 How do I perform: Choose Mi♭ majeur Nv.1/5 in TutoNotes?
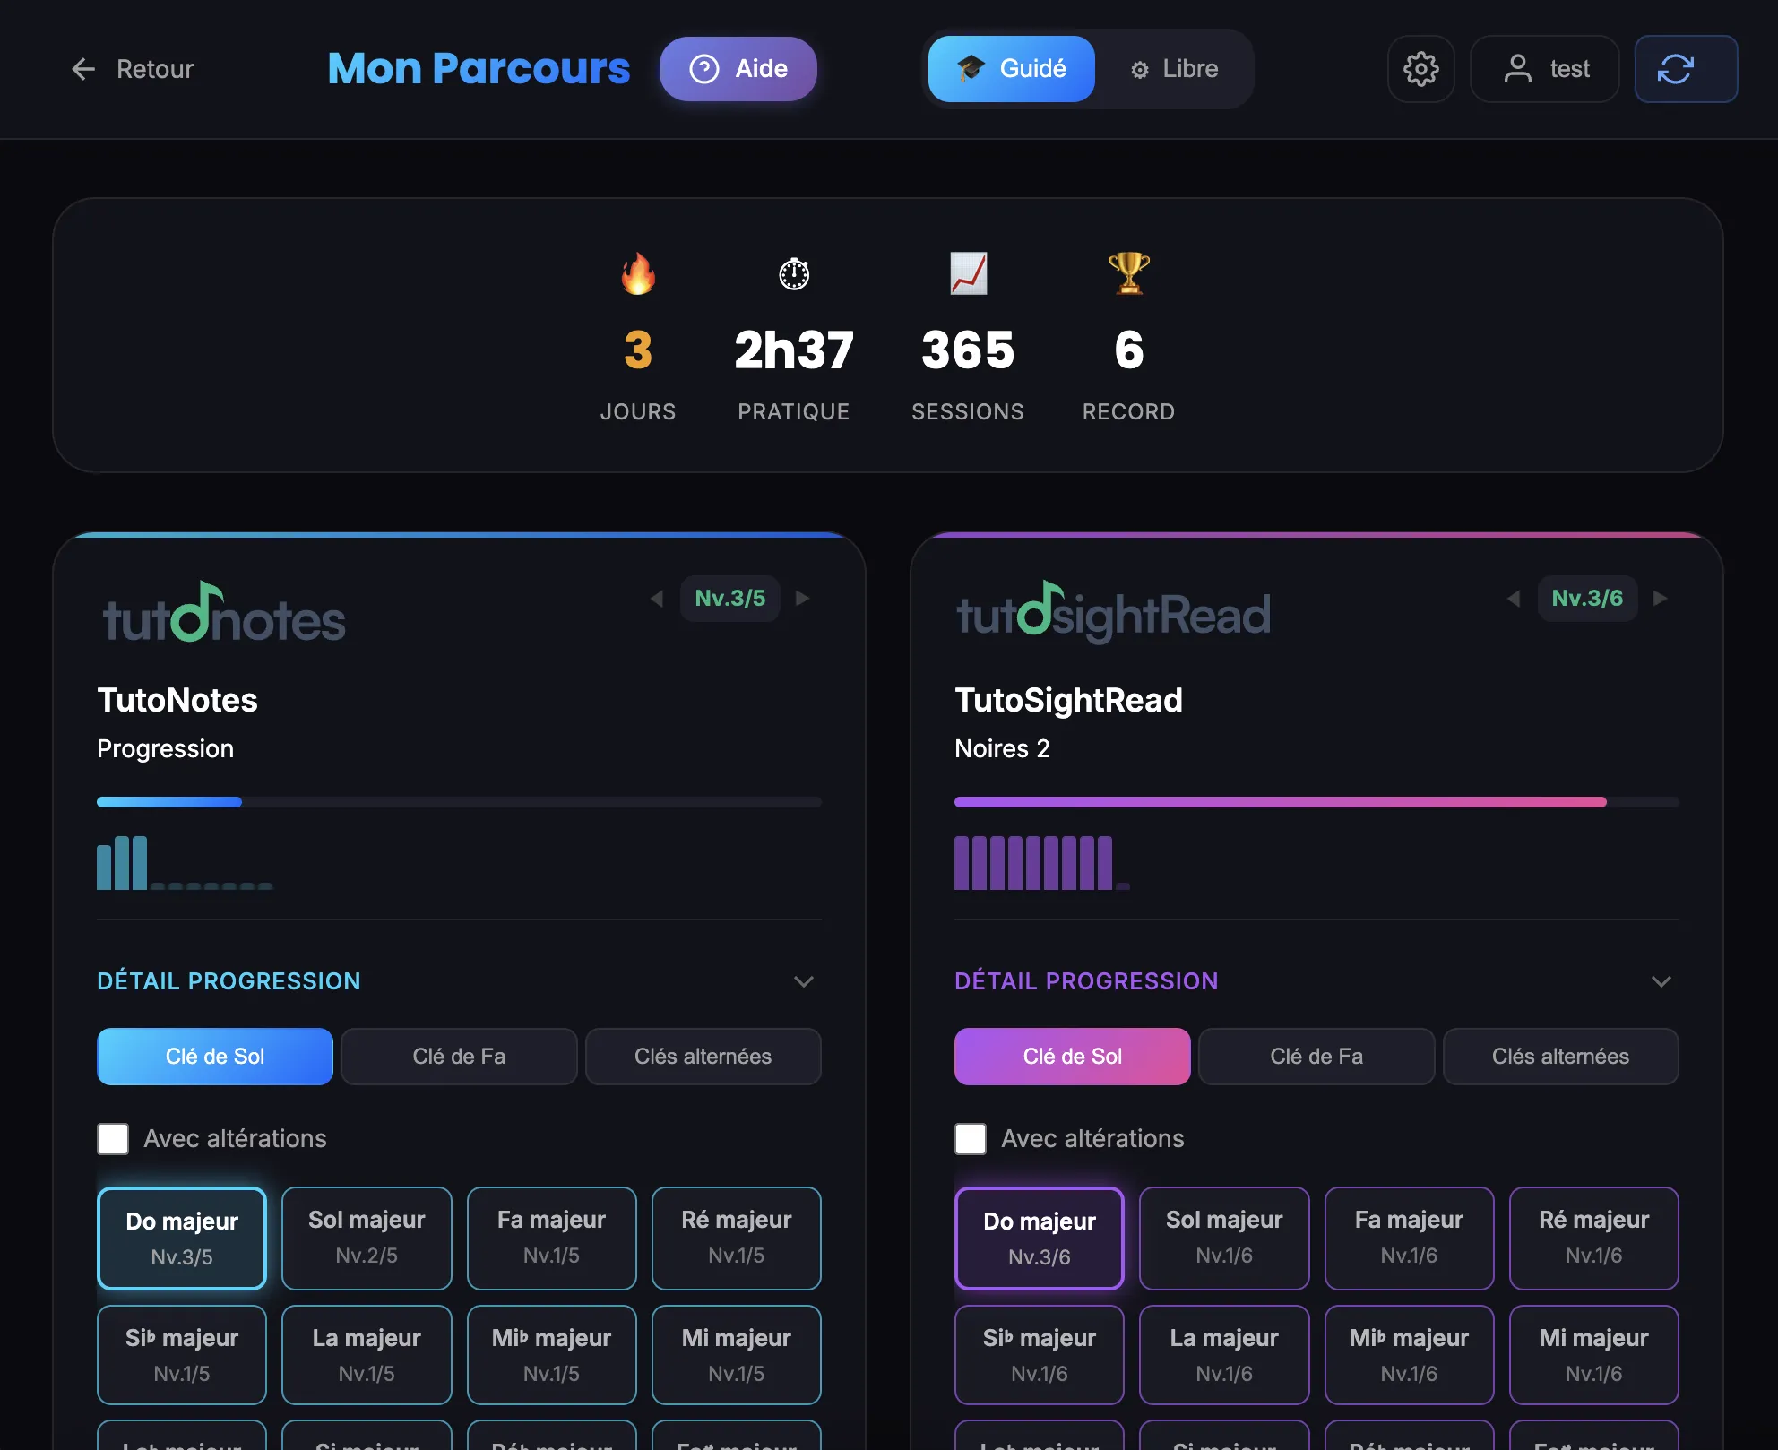(552, 1355)
